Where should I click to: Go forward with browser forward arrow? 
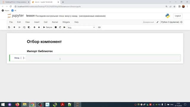tap(7, 7)
